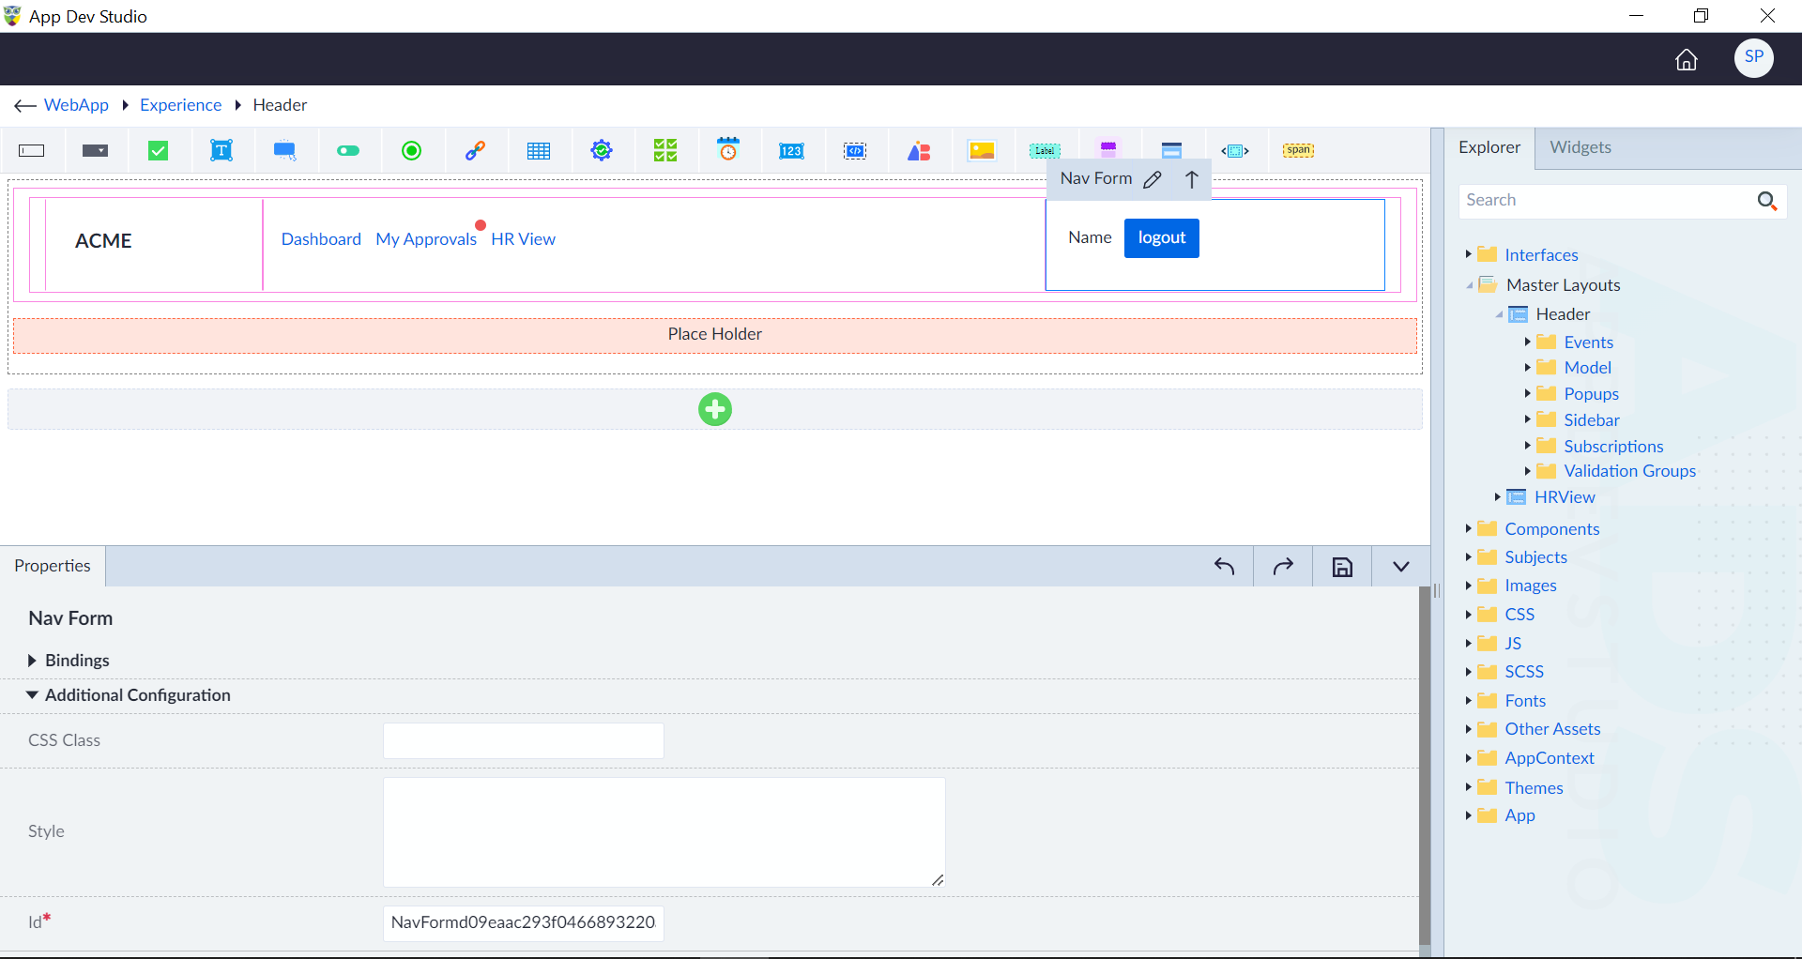The height and width of the screenshot is (959, 1802).
Task: Expand the Interfaces folder
Action: [1468, 254]
